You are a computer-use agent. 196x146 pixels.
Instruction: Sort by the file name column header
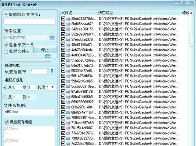78,13
